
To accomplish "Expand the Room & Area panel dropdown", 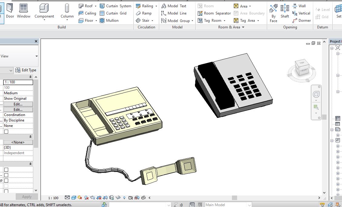I will click(243, 27).
